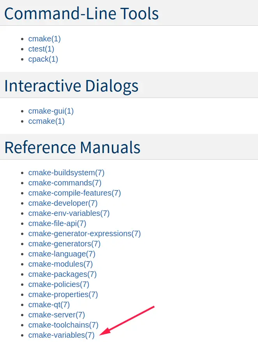Open the ctest(1) manual link

(x=41, y=49)
